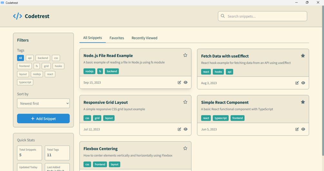Click the Search snippets input field

pos(266,16)
